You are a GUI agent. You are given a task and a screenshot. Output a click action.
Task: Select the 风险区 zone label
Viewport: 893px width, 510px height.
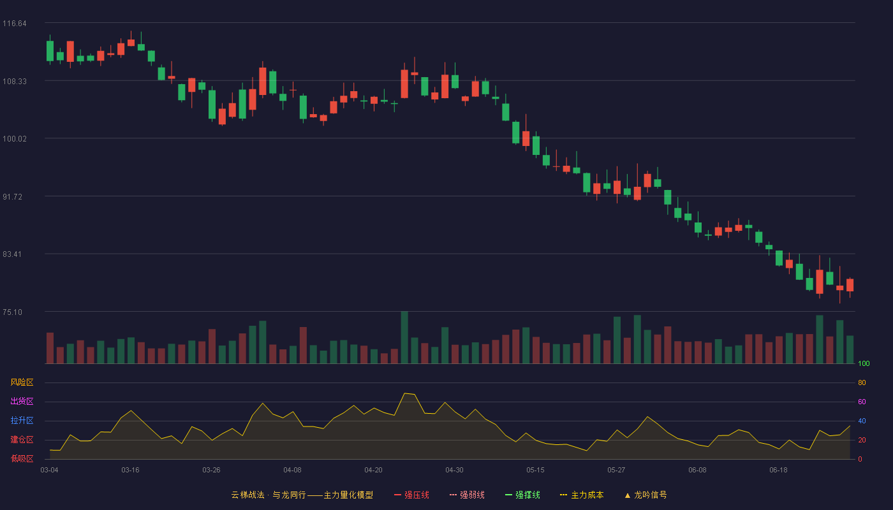(22, 382)
